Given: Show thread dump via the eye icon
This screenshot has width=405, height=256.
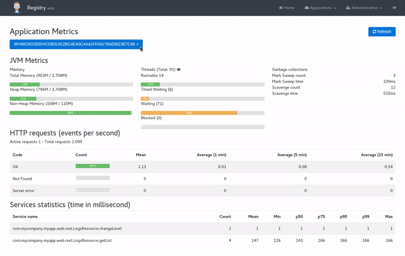Looking at the screenshot, I should pyautogui.click(x=179, y=70).
